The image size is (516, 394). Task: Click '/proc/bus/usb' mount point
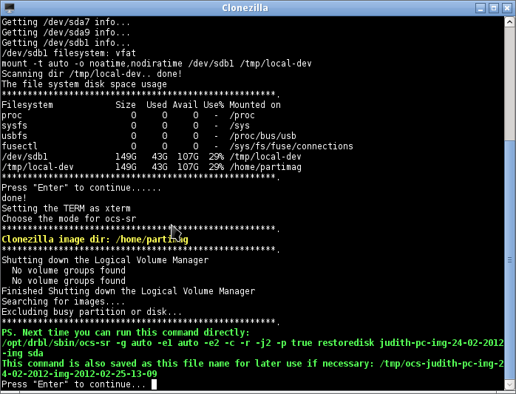[x=262, y=136]
